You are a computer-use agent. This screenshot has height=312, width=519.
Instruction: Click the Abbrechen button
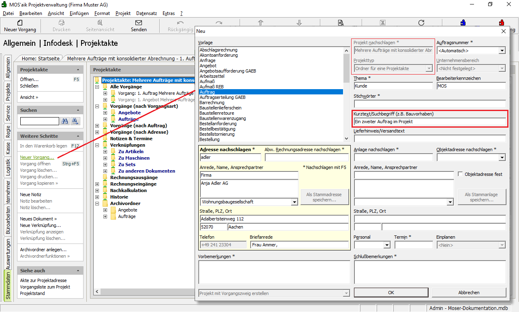tap(469, 293)
